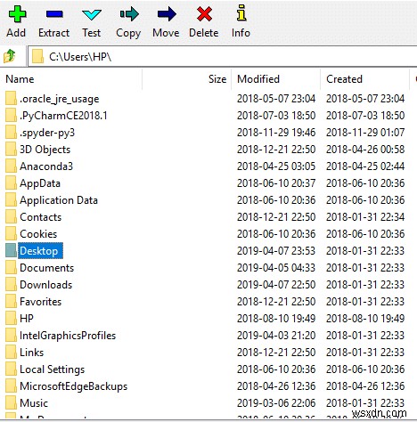Screen dimensions: 417x422
Task: Select the Favorites folder icon
Action: point(11,301)
